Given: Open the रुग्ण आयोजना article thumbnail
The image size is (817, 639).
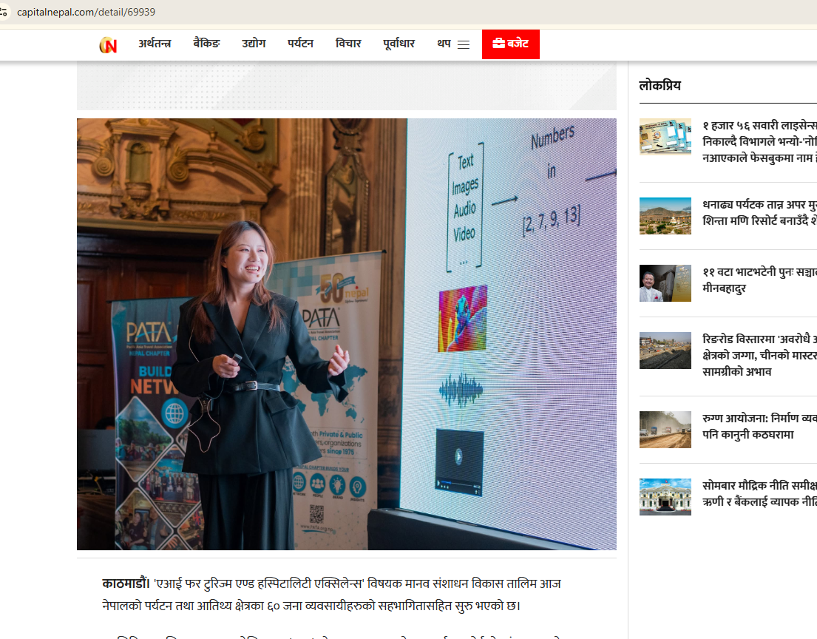Looking at the screenshot, I should click(665, 429).
